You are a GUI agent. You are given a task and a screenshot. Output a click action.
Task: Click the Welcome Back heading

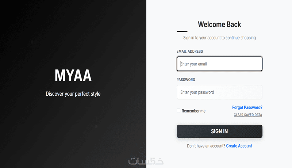(x=219, y=24)
